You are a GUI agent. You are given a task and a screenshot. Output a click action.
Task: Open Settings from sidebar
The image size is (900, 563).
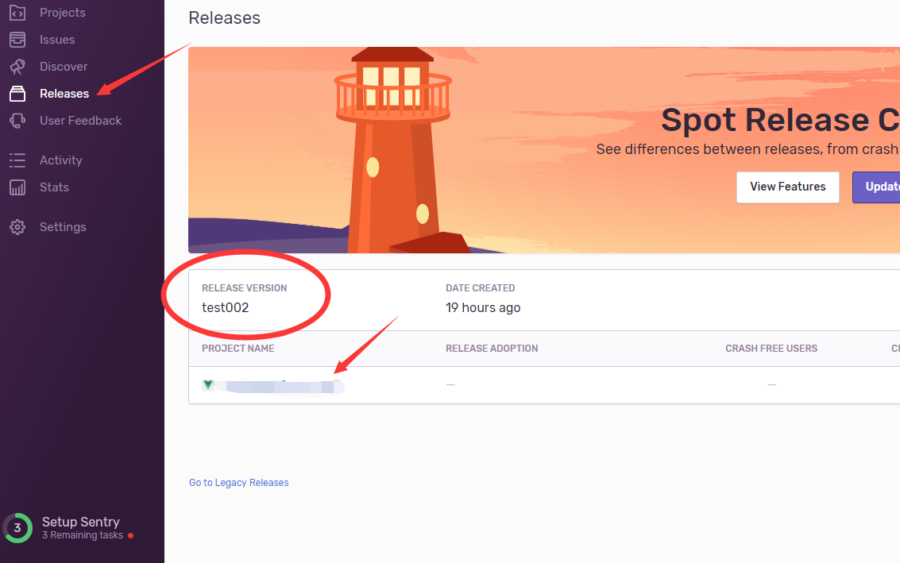coord(63,226)
